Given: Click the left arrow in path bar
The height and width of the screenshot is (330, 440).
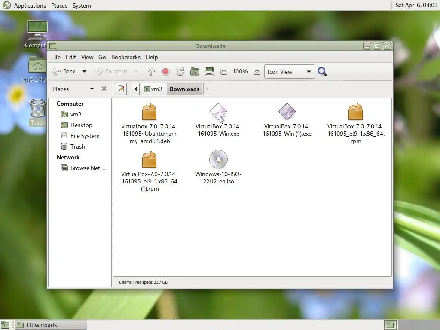Looking at the screenshot, I should pyautogui.click(x=136, y=89).
